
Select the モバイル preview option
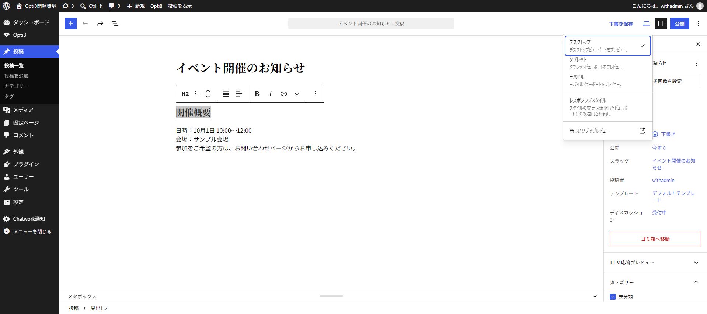tap(607, 81)
